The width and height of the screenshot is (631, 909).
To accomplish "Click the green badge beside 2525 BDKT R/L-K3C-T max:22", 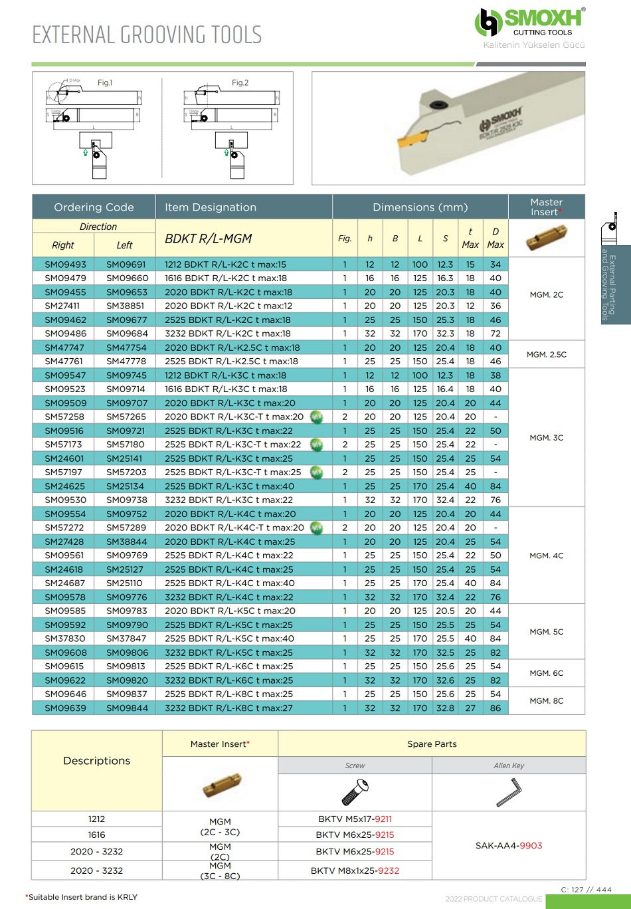I will (x=317, y=445).
